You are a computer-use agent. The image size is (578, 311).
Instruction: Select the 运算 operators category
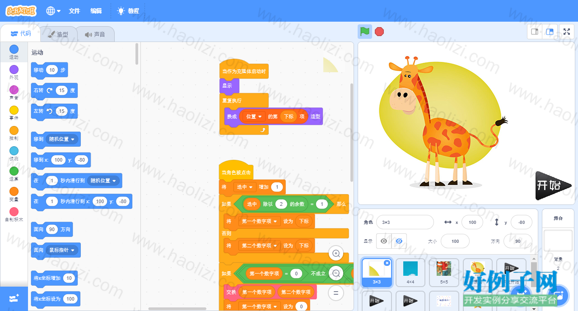[x=14, y=174]
